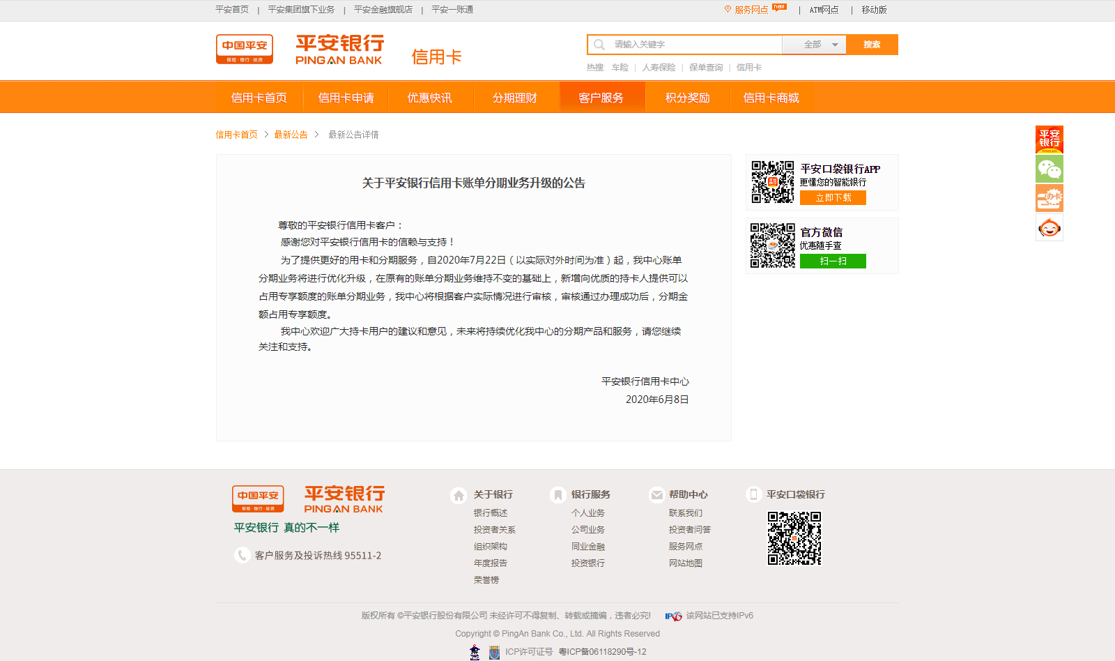Click footer link 同业金融
The image size is (1115, 661).
pyautogui.click(x=588, y=547)
